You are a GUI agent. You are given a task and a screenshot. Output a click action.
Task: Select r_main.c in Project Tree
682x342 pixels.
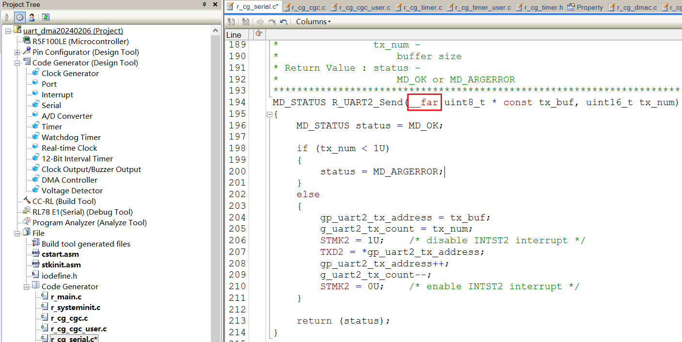[x=66, y=297]
